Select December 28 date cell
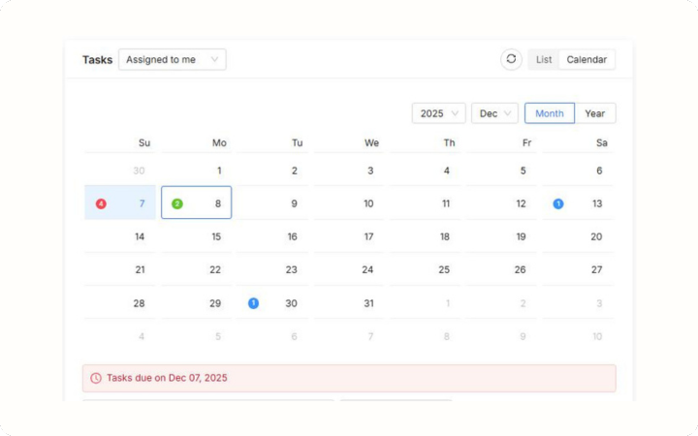Image resolution: width=698 pixels, height=436 pixels. tap(120, 302)
